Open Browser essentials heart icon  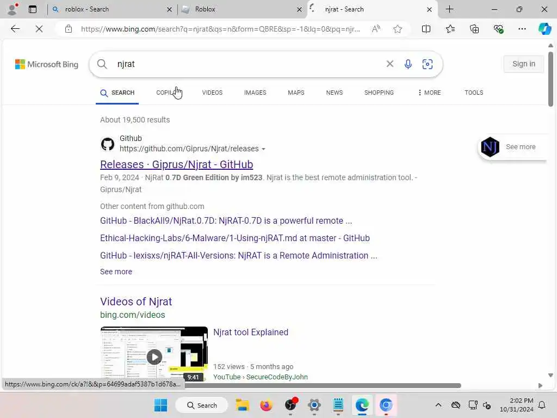498,29
